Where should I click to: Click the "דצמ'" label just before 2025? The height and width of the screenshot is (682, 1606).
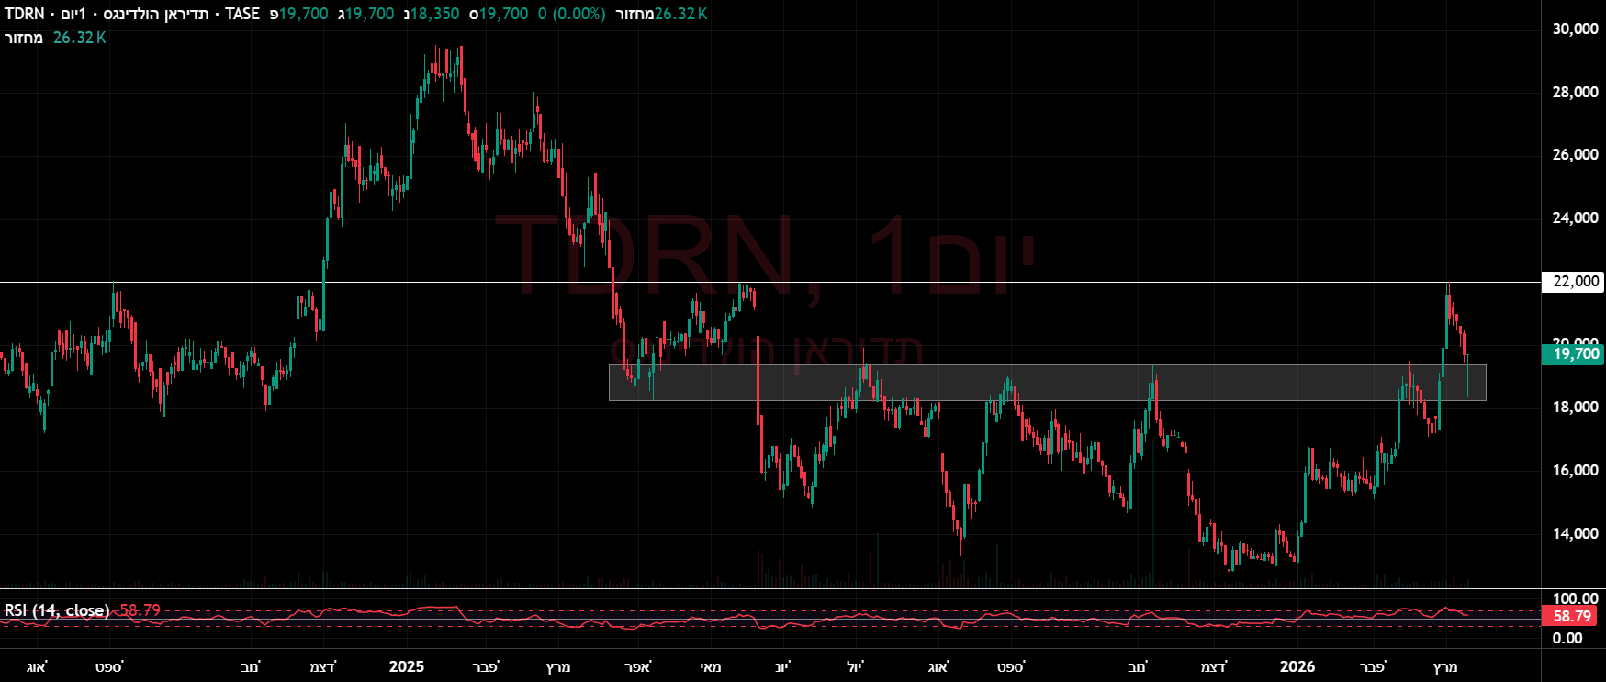tap(323, 666)
